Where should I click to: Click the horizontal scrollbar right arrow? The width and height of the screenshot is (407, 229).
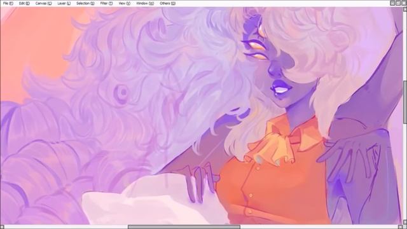coord(400,227)
